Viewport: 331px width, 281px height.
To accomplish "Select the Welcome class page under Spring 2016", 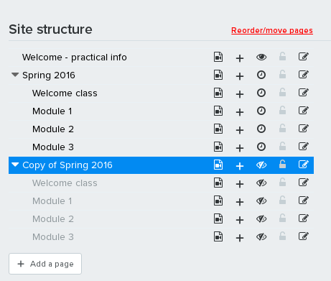I will pyautogui.click(x=65, y=93).
